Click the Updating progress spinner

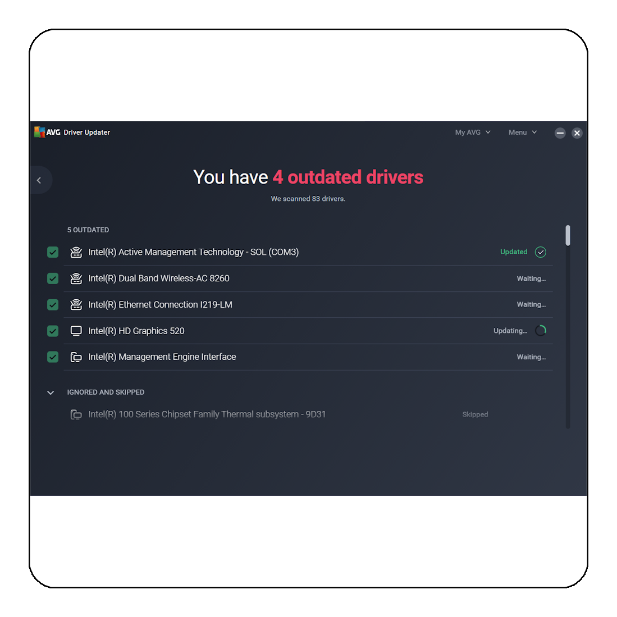tap(541, 331)
